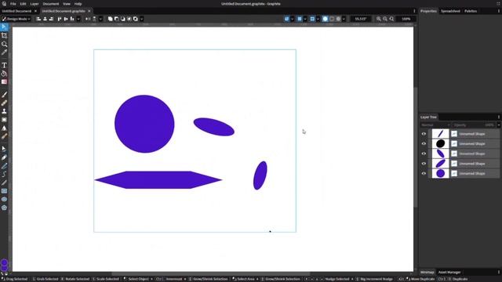Close the Untitled Document.graphite tab
502x282 pixels.
click(x=89, y=11)
